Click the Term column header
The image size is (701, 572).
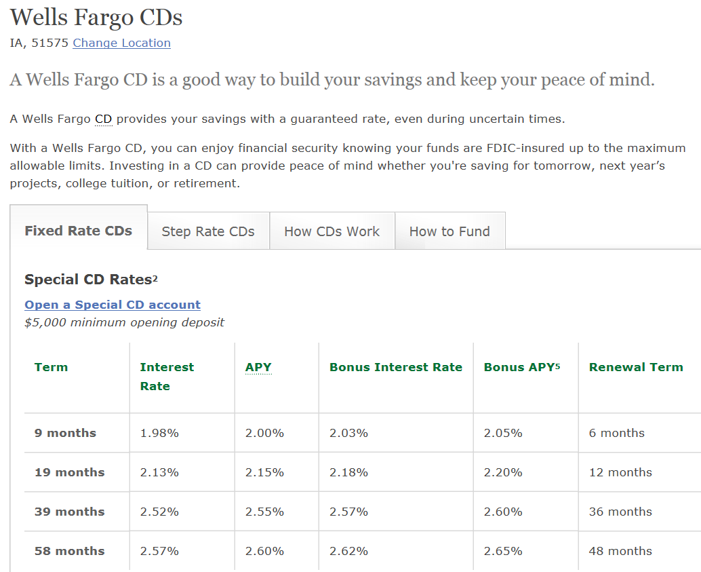pos(52,368)
